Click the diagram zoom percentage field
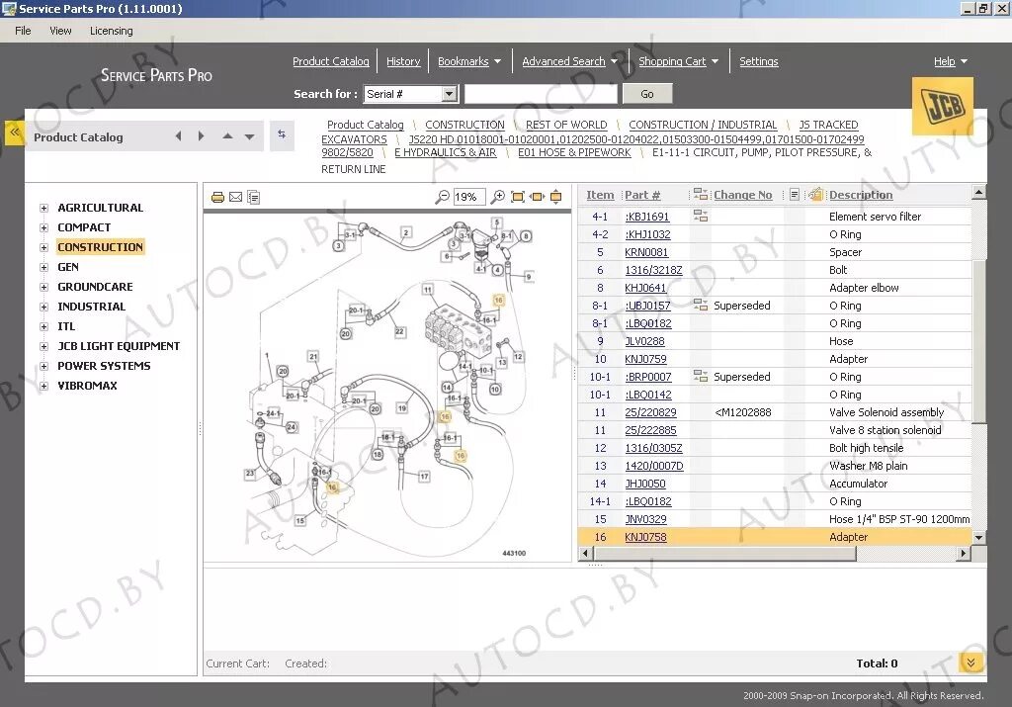1012x707 pixels. click(469, 197)
